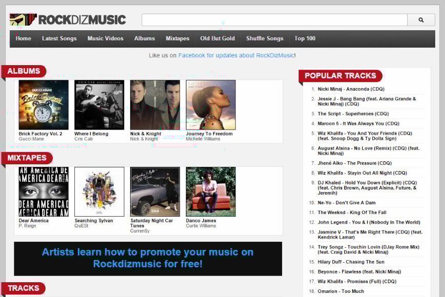
Task: Click the Gucci Mane artist name
Action: coord(31,139)
